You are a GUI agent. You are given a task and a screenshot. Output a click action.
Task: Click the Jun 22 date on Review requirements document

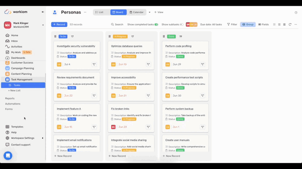[68, 96]
